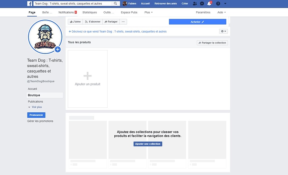Select Publications in left sidebar
The image size is (288, 175).
click(x=35, y=101)
